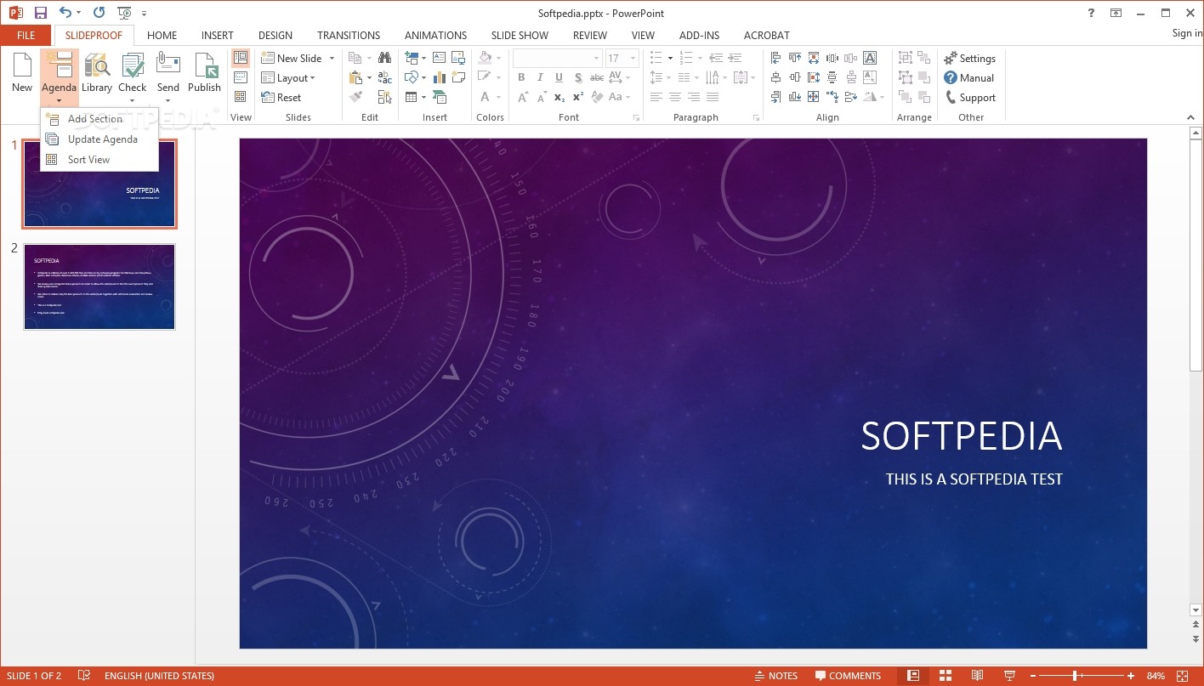
Task: Click the align right icon in Align group
Action: click(775, 97)
